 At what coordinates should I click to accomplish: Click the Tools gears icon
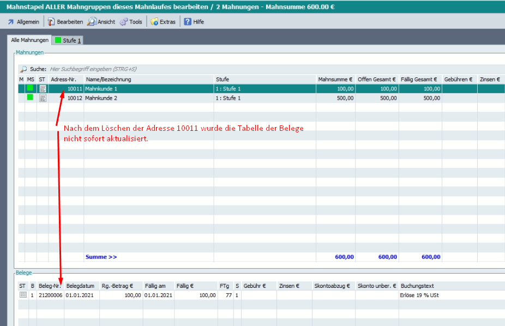coord(124,22)
